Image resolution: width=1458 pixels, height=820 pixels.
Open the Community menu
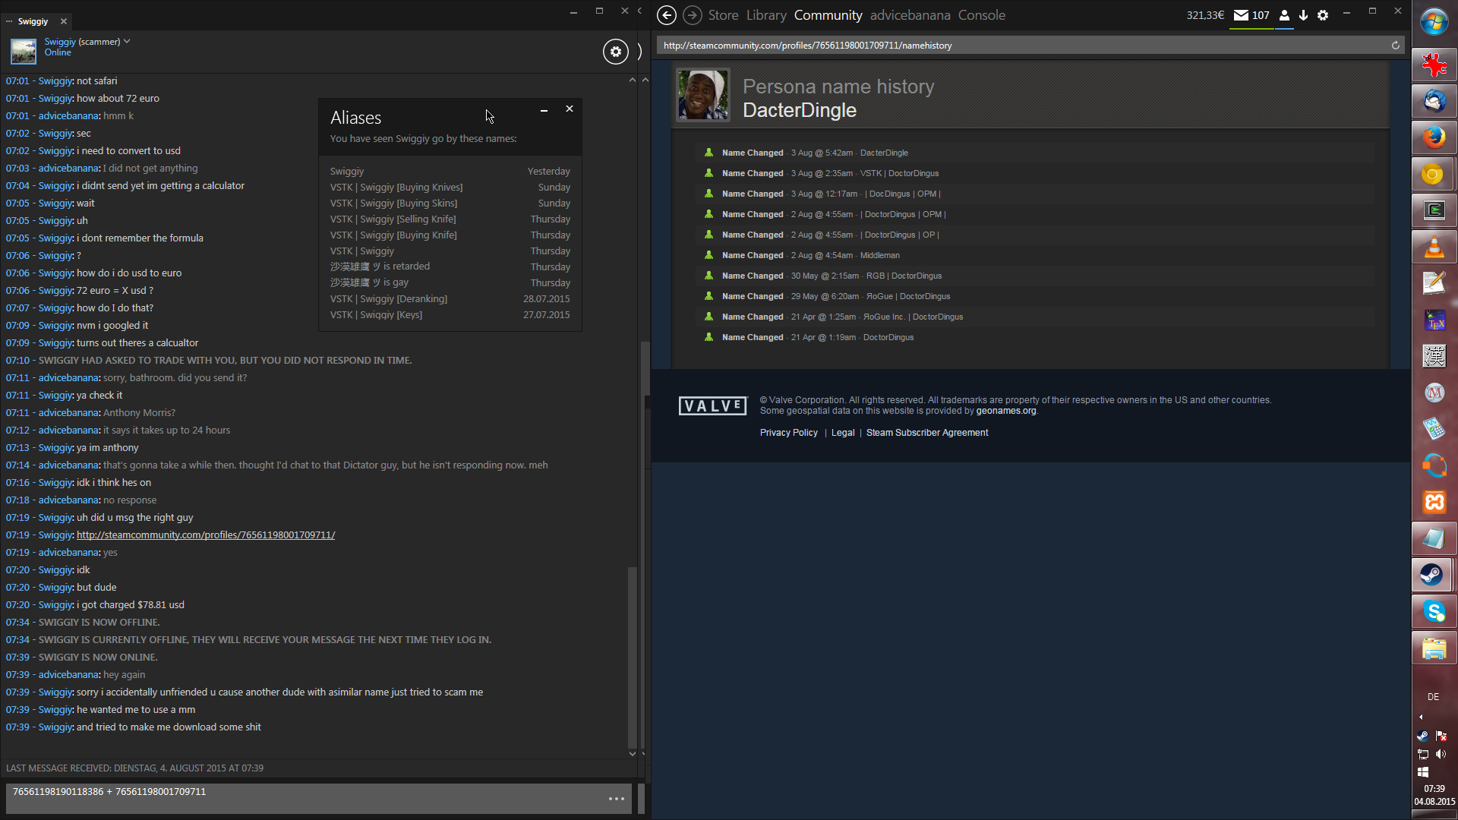(x=828, y=15)
